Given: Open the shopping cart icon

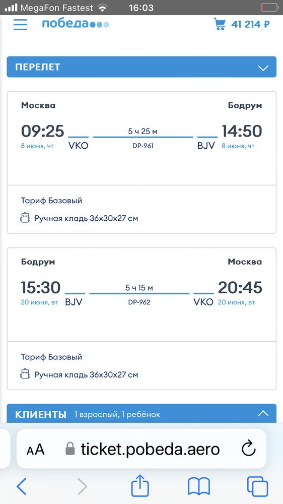Looking at the screenshot, I should pos(220,24).
